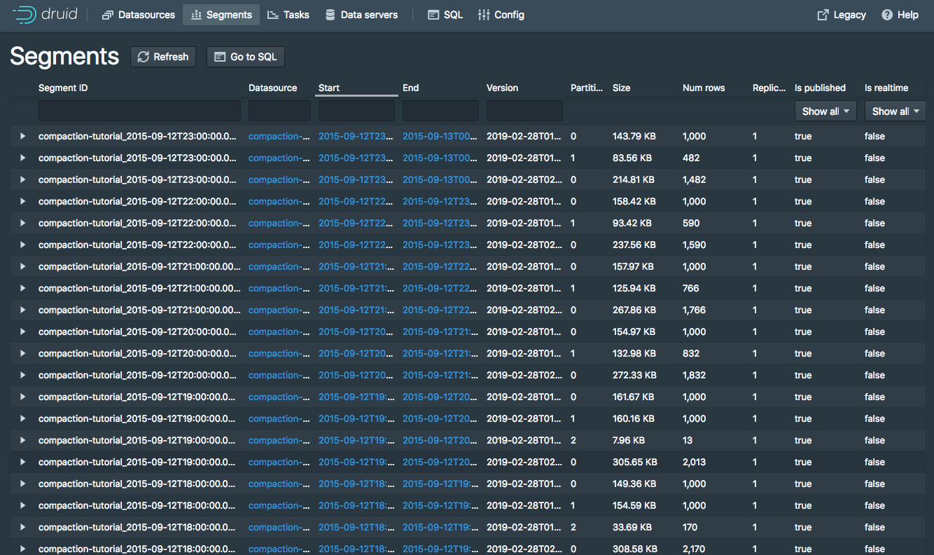
Task: Go to the Tasks tab
Action: (x=288, y=15)
